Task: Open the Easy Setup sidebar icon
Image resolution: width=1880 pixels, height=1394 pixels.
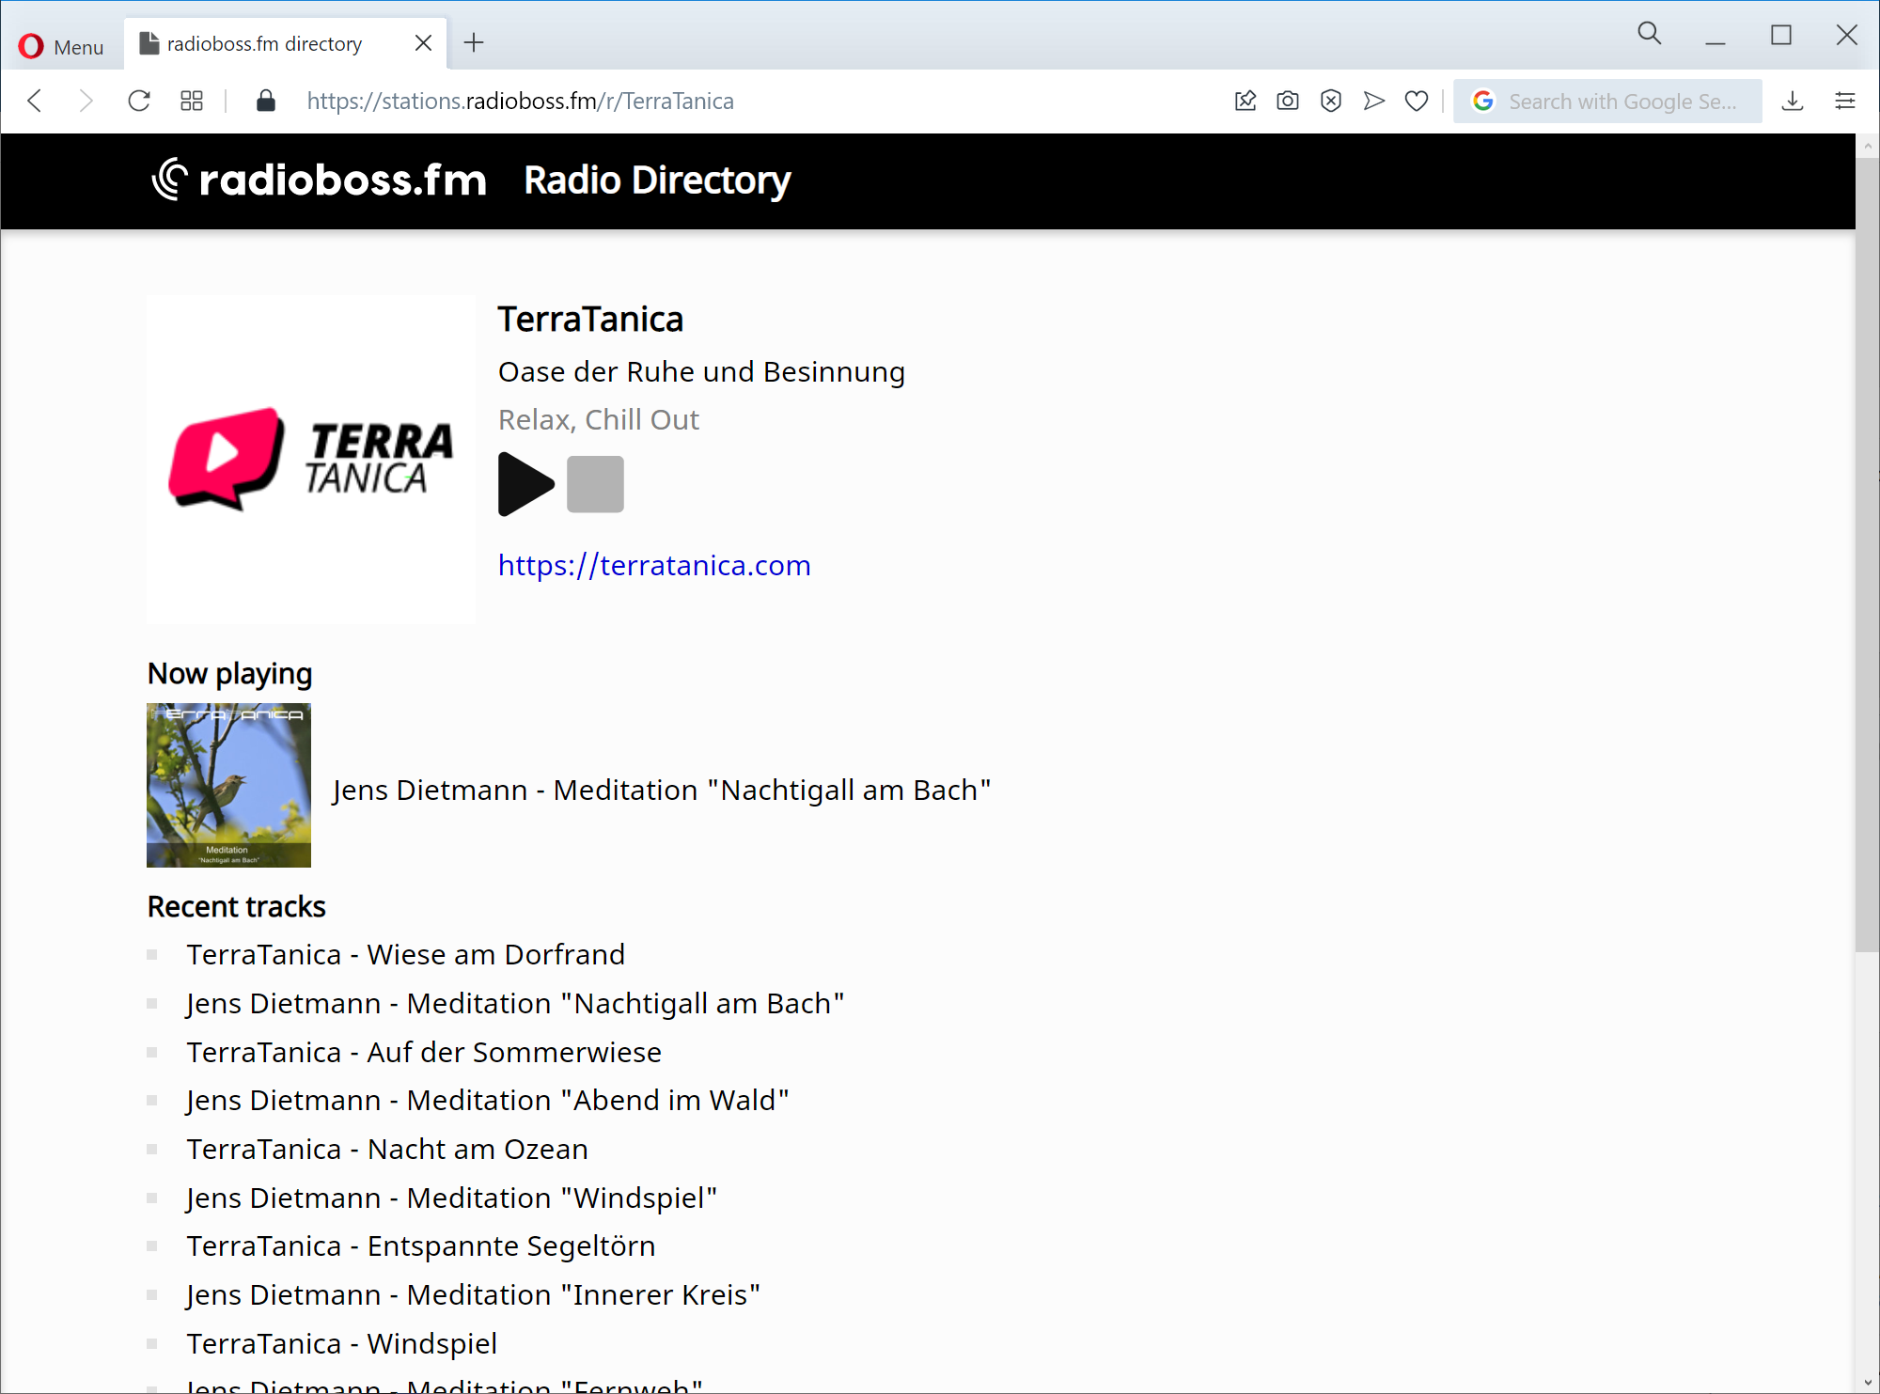Action: click(x=1845, y=101)
